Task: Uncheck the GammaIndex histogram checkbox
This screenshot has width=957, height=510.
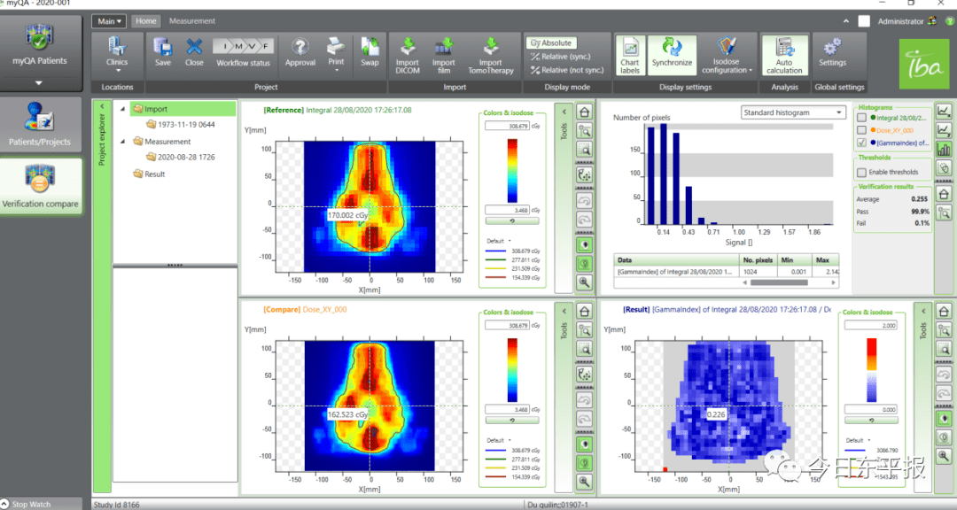Action: coord(862,143)
